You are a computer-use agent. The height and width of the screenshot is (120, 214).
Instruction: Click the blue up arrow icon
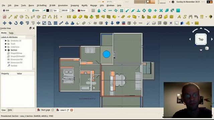(x=107, y=23)
